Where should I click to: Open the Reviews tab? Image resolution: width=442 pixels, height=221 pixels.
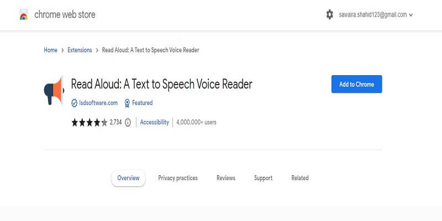[226, 178]
